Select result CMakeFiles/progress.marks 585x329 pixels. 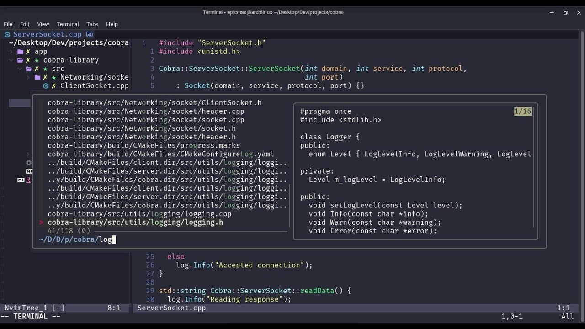(x=144, y=146)
